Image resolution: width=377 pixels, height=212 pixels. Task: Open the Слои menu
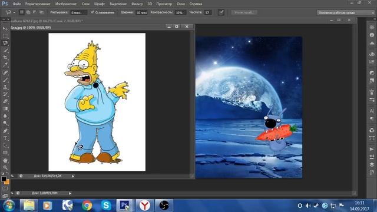pyautogui.click(x=85, y=4)
